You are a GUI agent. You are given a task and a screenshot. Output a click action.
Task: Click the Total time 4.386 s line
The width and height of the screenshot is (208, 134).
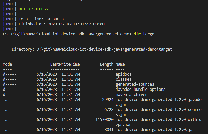[41, 19]
